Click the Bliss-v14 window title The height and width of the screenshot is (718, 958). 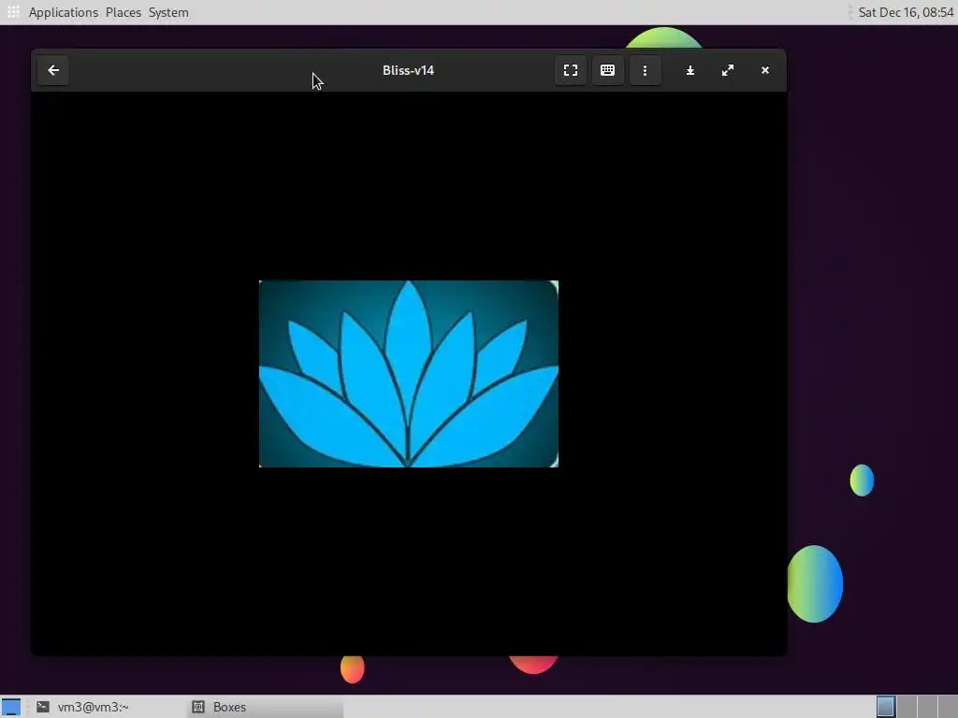tap(408, 70)
